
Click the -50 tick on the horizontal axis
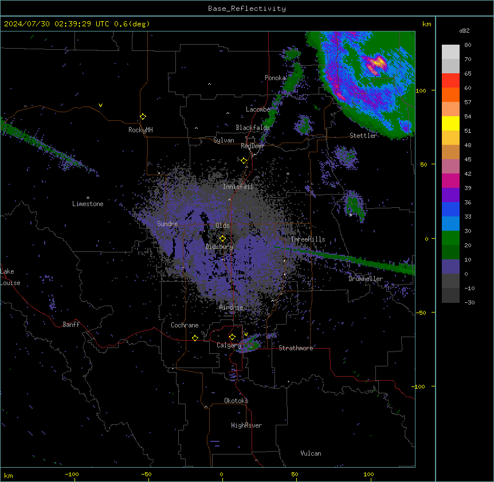click(146, 474)
